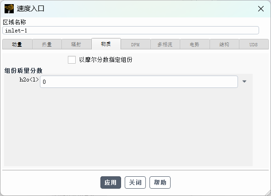Expand the h2o<l> value type dropdown arrow

click(x=244, y=81)
